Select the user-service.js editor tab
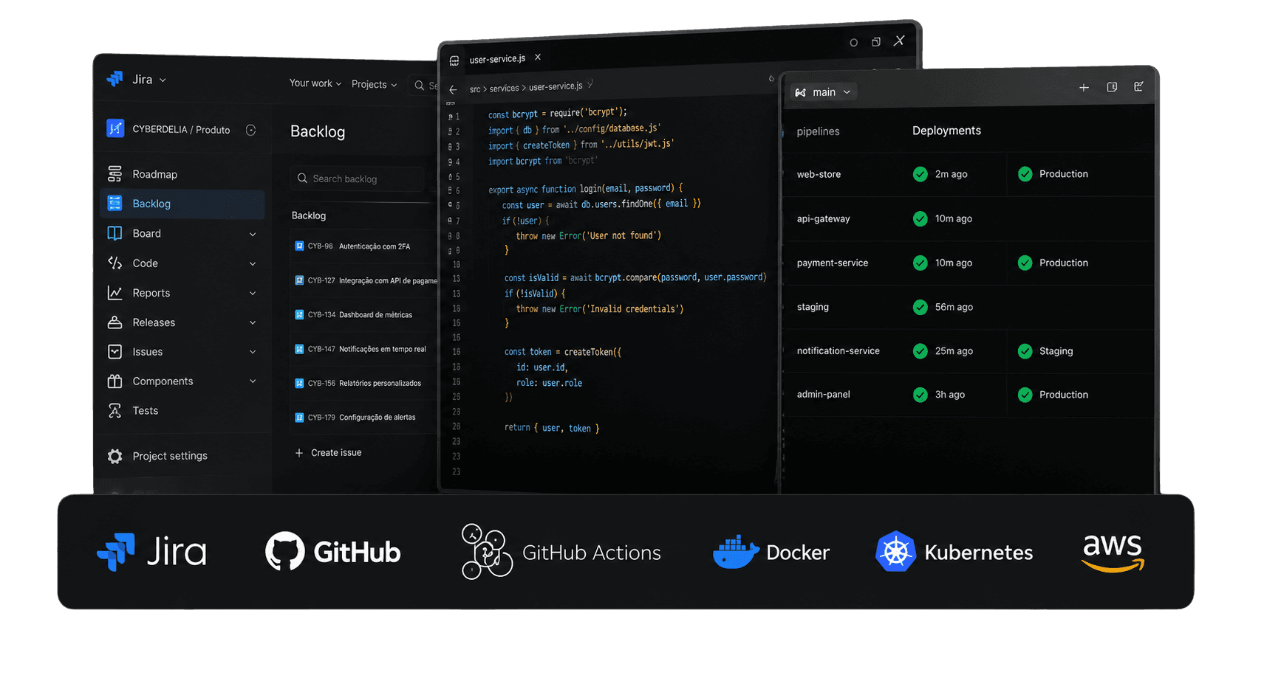 pos(497,59)
